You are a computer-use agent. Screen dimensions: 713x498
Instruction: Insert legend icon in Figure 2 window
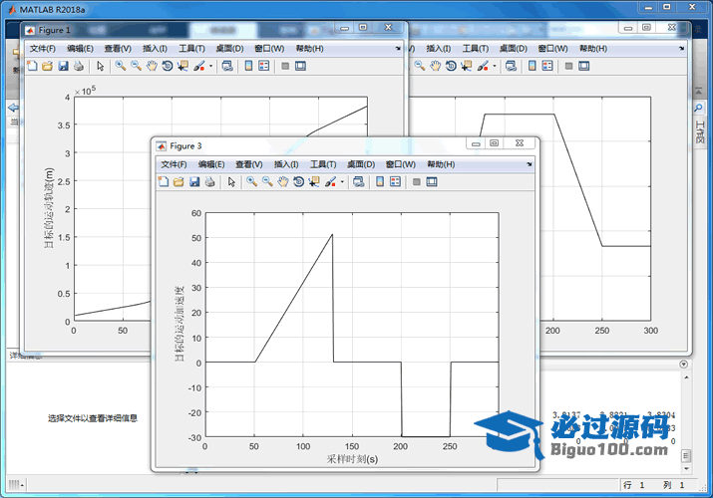point(547,67)
